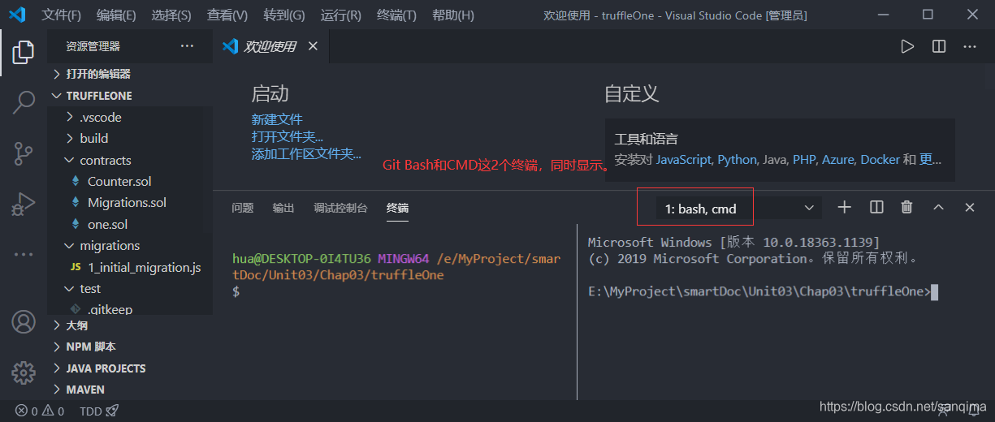Viewport: 995px width, 422px height.
Task: Maximize the panel with up chevron
Action: [939, 208]
